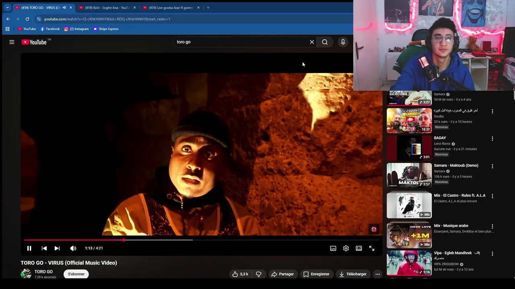
Task: Open the Samara - Maktoub (Demo) title
Action: (x=456, y=165)
